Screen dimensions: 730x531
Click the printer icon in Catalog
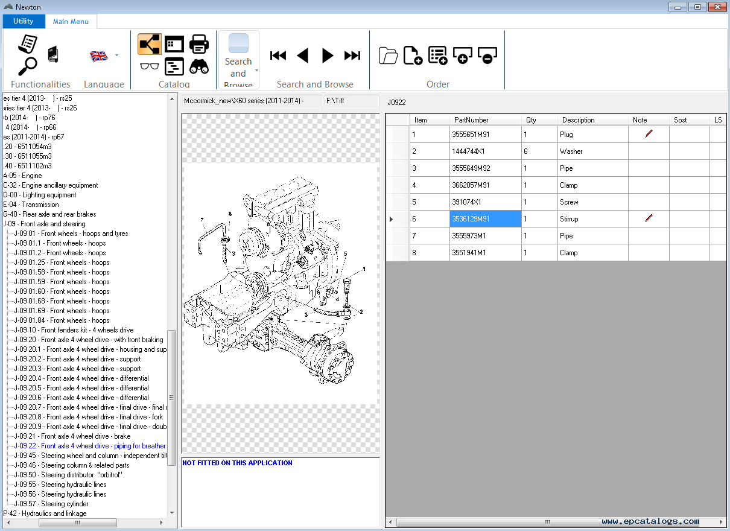click(x=199, y=44)
